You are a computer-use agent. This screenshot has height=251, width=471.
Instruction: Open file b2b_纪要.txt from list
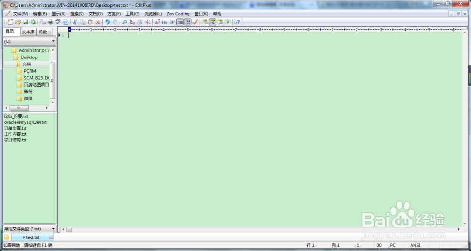point(16,116)
